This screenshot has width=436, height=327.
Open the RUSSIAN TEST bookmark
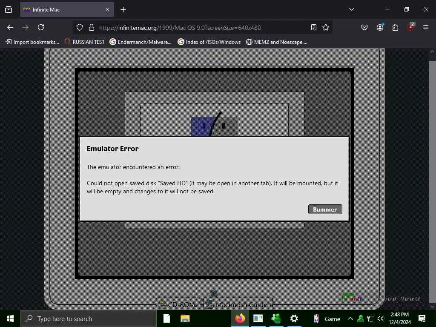point(85,42)
